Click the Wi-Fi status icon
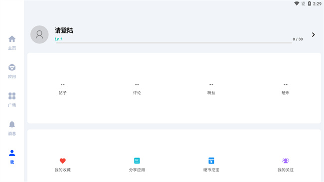Image resolution: width=324 pixels, height=182 pixels. [x=297, y=3]
